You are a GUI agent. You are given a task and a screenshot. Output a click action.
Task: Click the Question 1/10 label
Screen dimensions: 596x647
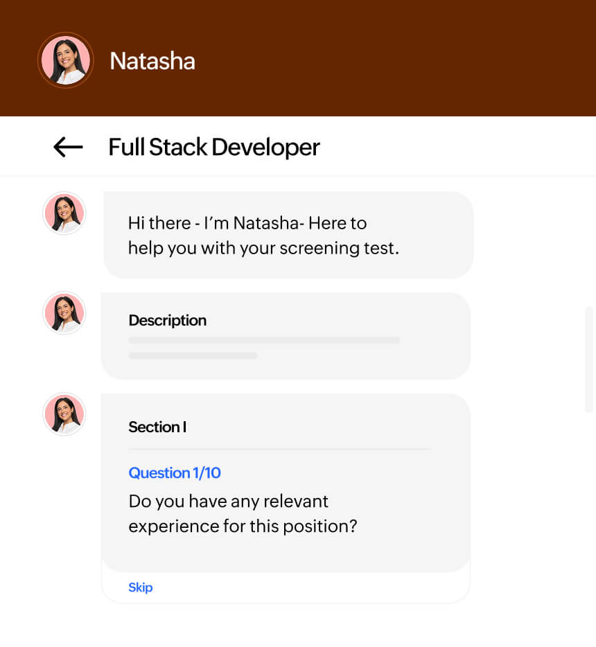pos(174,472)
